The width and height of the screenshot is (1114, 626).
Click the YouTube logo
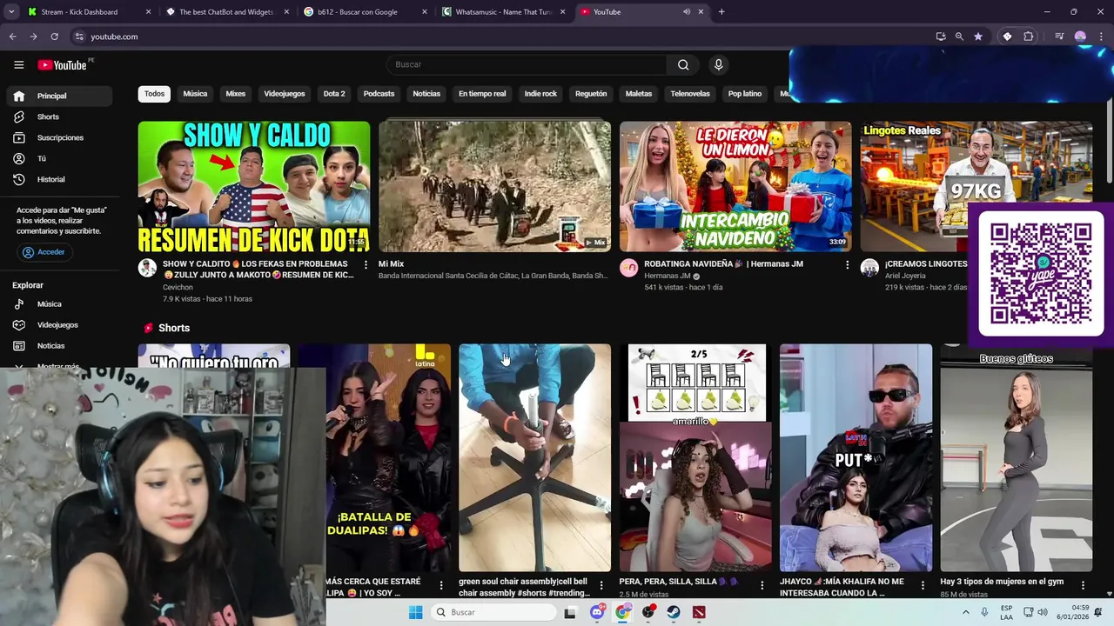point(63,64)
